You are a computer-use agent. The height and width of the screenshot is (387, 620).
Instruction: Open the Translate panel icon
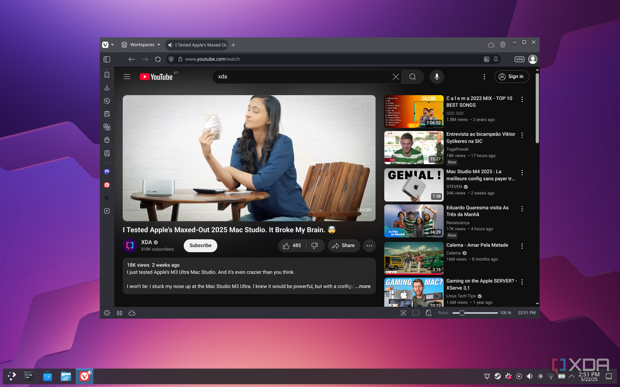tap(107, 127)
